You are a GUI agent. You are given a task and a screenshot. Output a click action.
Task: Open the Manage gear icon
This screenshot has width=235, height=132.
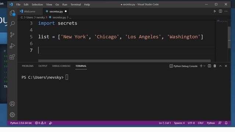[12, 115]
